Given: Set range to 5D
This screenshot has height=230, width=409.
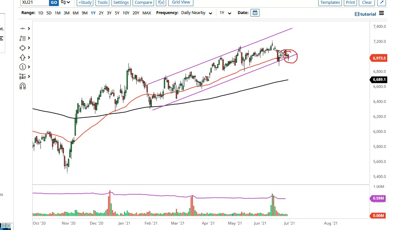Looking at the screenshot, I should (49, 13).
